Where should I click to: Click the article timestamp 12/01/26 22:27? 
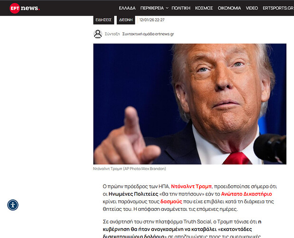pyautogui.click(x=152, y=20)
